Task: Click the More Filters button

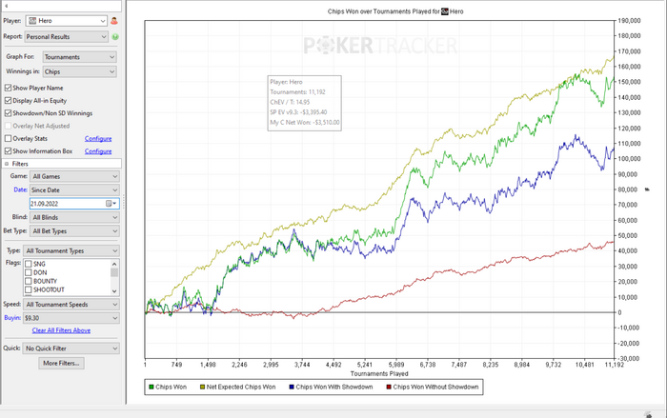Action: (x=61, y=363)
